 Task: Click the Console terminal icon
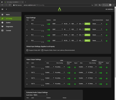point(2,30)
